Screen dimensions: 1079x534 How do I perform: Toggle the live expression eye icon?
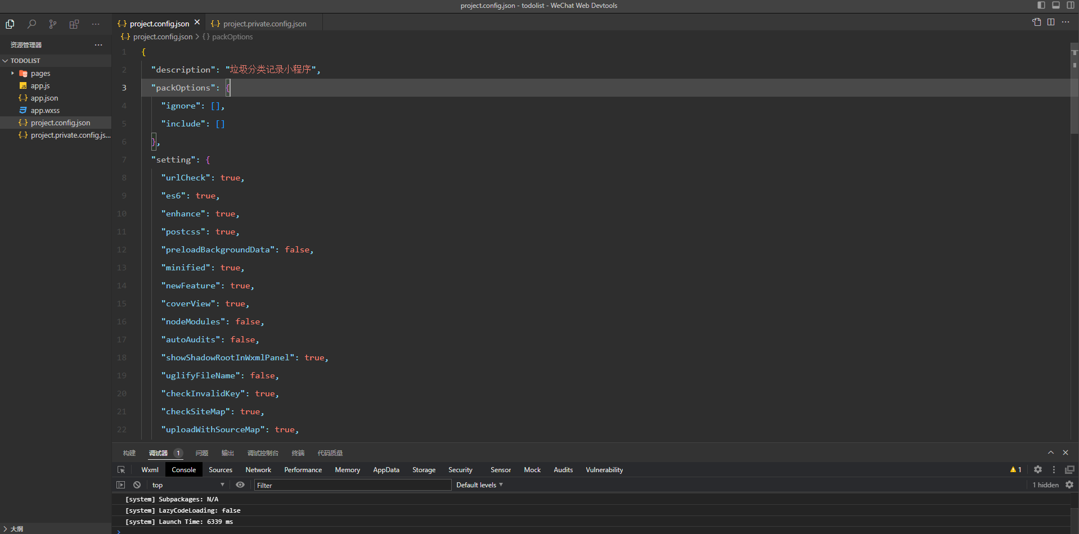tap(240, 485)
